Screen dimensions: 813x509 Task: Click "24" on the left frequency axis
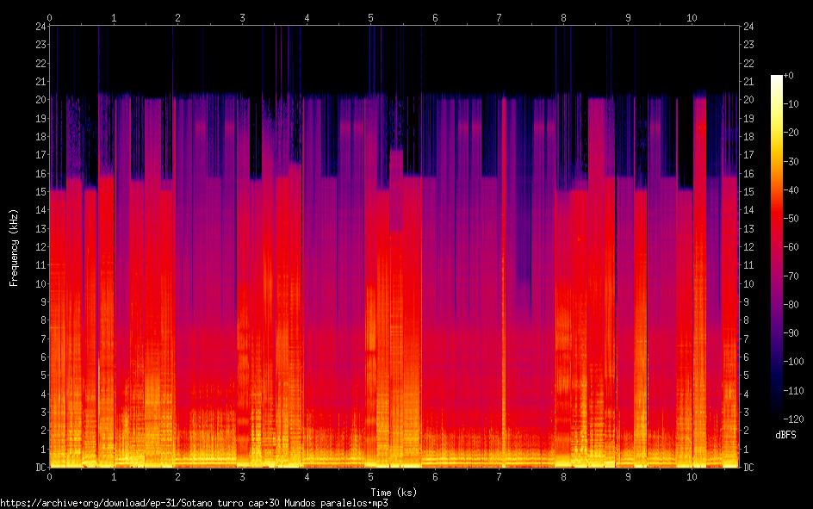coord(40,27)
